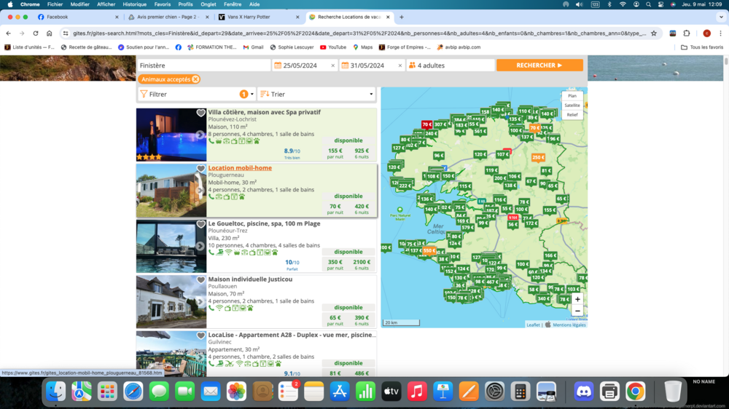Screen dimensions: 729x409
Task: Favorite the Villa côtière listing heart icon
Action: (x=200, y=113)
